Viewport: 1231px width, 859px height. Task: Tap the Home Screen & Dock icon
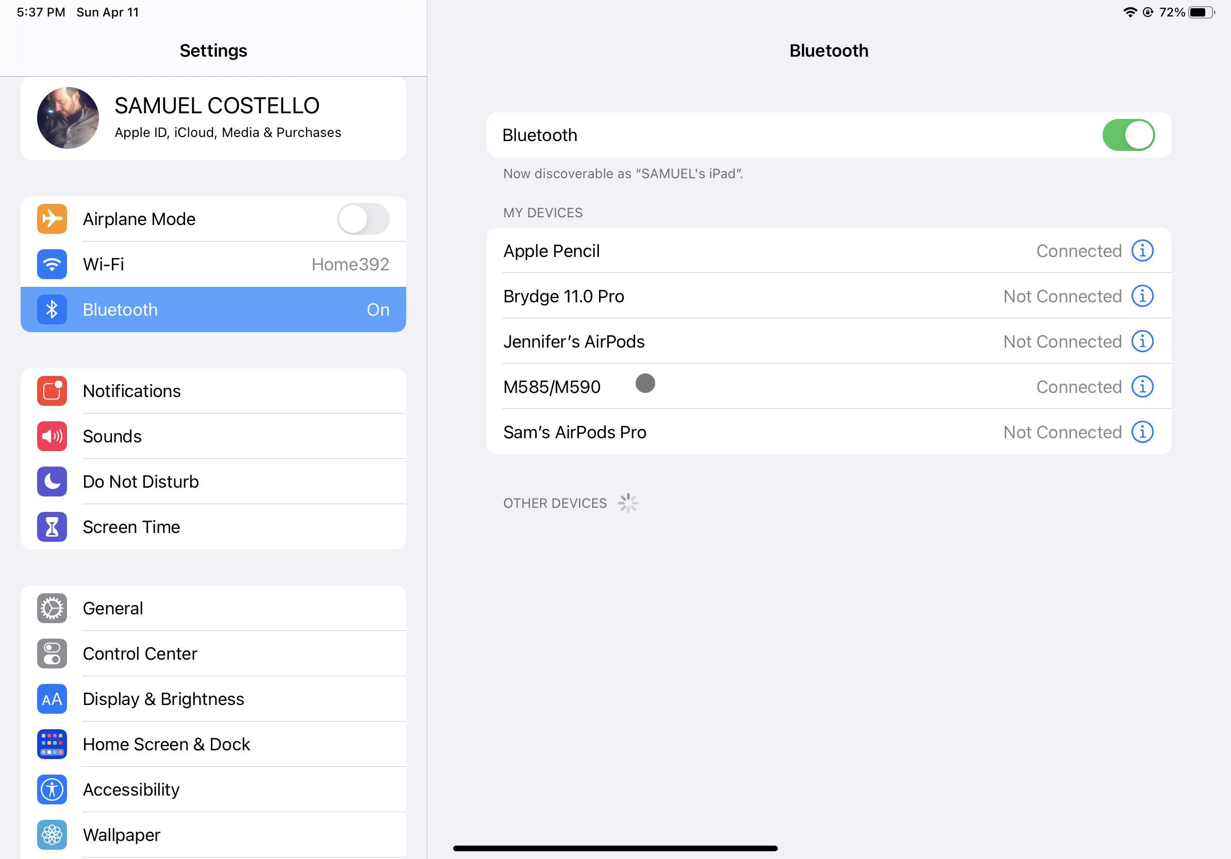point(52,744)
